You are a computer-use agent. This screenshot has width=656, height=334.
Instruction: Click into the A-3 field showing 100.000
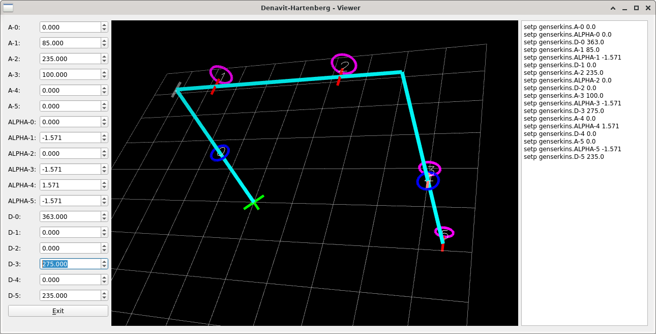tap(70, 74)
